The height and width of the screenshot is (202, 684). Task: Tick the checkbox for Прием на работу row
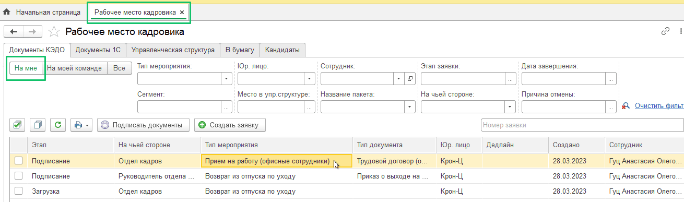19,161
